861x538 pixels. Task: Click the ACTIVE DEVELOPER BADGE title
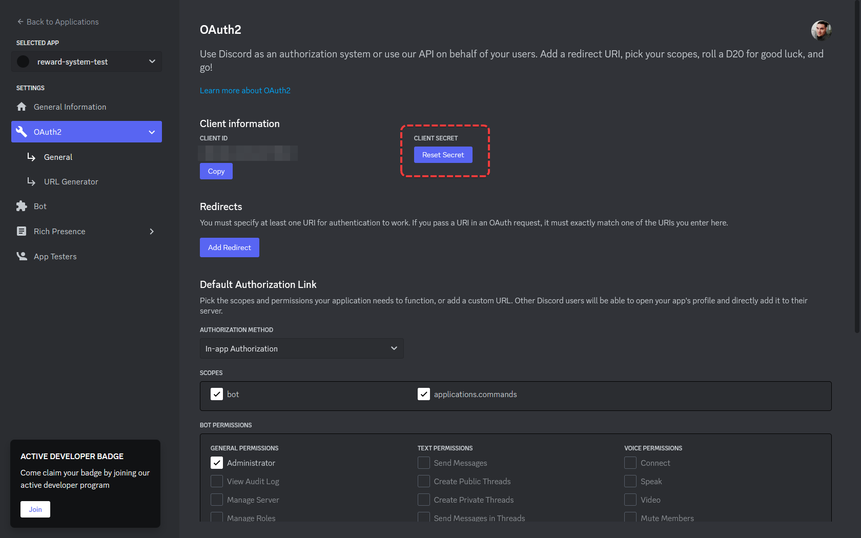pos(72,456)
